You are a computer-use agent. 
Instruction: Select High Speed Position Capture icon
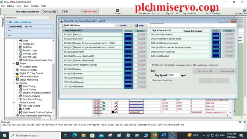pyautogui.click(x=21, y=112)
